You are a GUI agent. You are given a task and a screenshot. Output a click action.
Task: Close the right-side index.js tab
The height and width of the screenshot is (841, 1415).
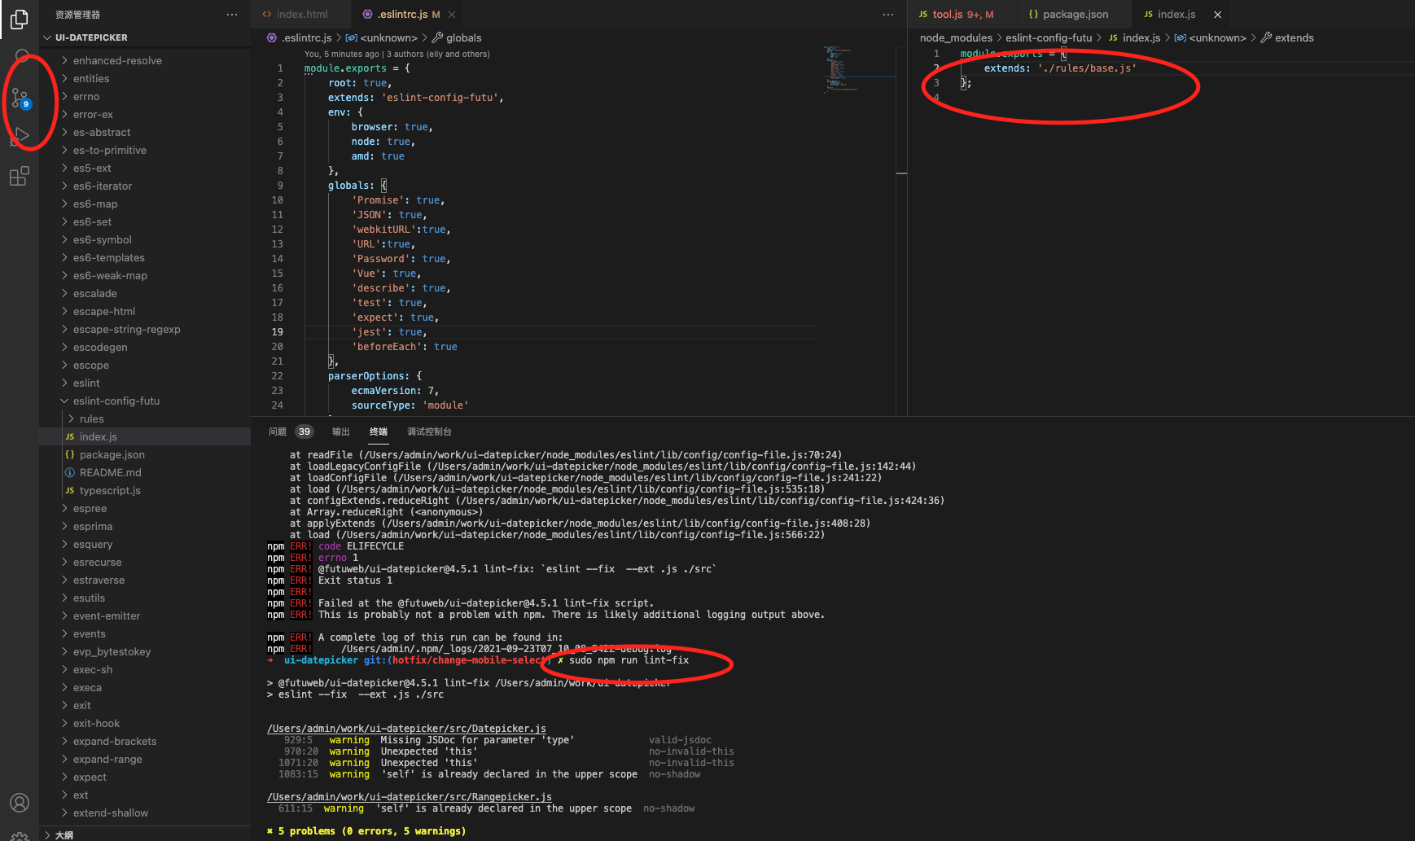click(x=1218, y=15)
